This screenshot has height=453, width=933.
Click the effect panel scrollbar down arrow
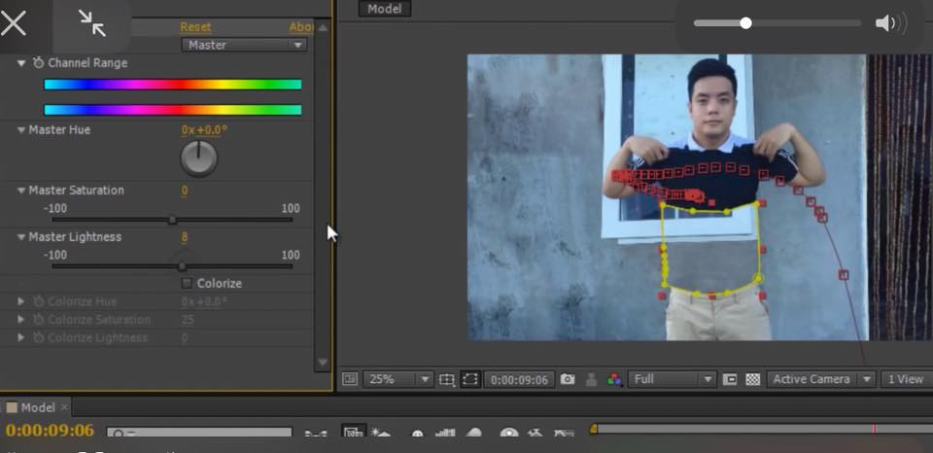[x=323, y=362]
